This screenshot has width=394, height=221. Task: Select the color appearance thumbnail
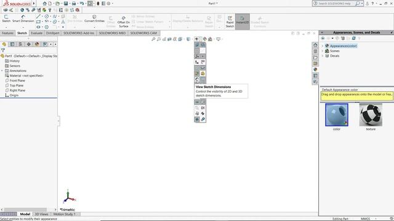[x=337, y=115]
